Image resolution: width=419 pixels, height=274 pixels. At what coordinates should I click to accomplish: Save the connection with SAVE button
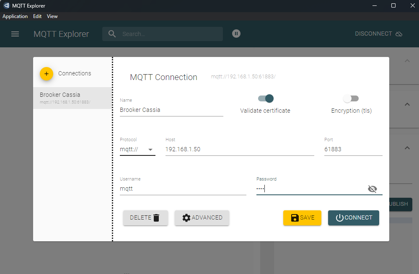302,217
